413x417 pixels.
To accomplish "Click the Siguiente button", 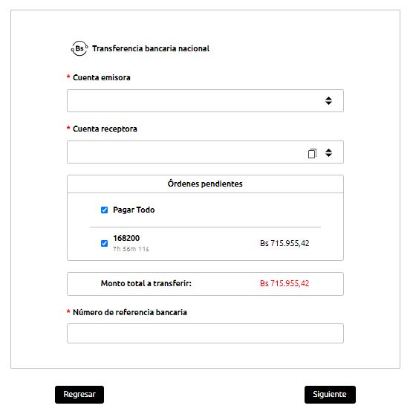I will 330,395.
